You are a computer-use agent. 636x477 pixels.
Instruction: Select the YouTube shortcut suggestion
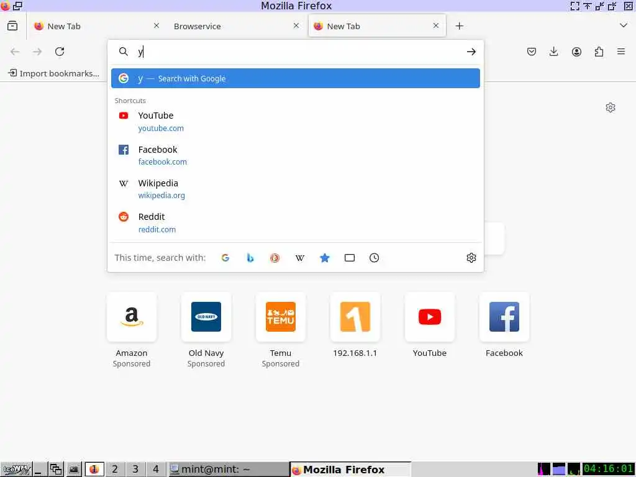coord(295,122)
